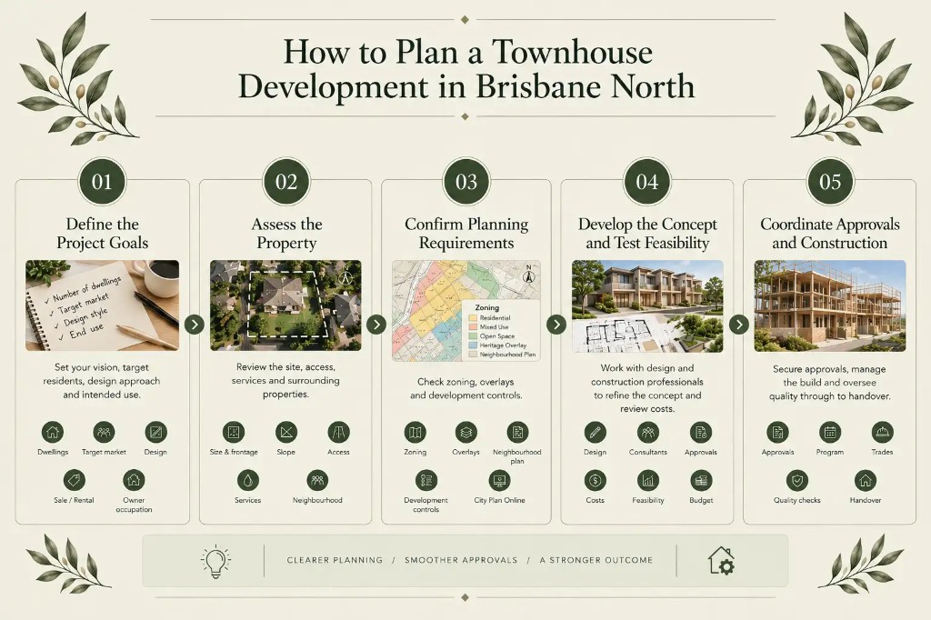Click the house with gear icon in footer

pyautogui.click(x=721, y=561)
